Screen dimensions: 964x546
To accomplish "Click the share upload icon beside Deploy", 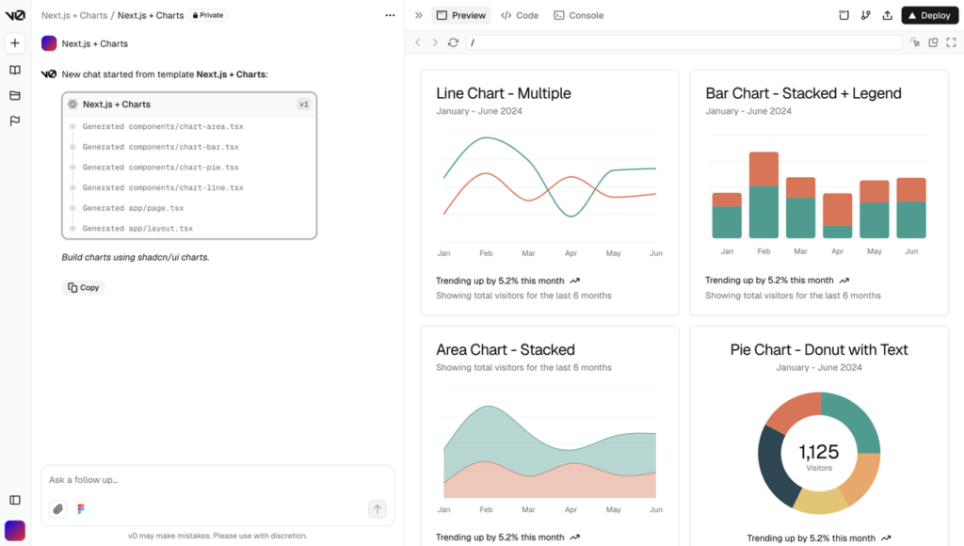I will pos(887,15).
